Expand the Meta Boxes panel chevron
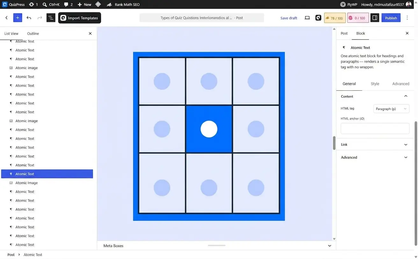Viewport: 418px width, 259px height. coord(329,246)
